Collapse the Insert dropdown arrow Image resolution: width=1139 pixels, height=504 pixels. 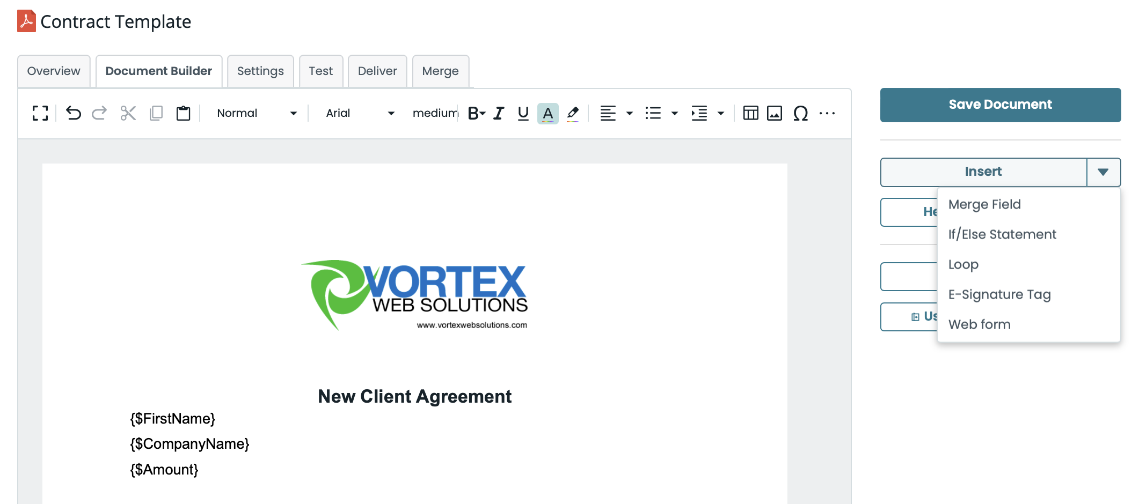[x=1103, y=172]
